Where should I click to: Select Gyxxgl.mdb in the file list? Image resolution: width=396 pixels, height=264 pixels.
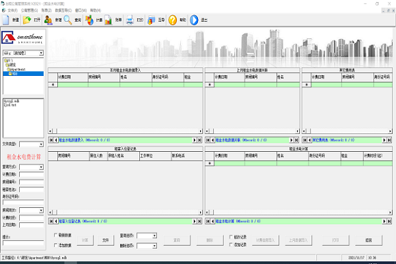12,101
